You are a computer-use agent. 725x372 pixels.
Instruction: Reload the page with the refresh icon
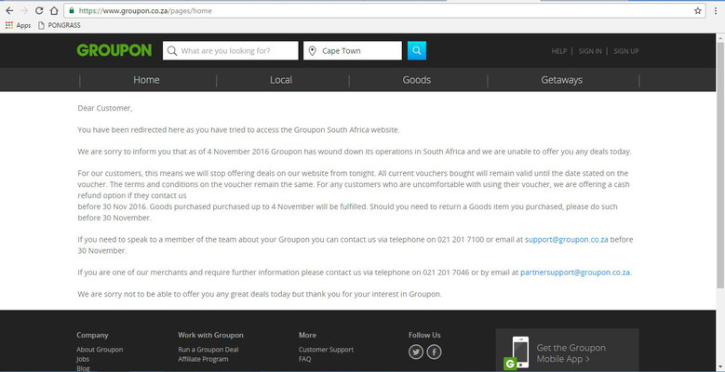(38, 10)
